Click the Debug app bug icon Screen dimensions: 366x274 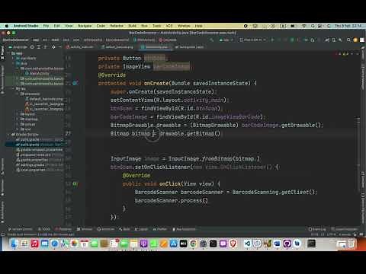click(x=292, y=40)
